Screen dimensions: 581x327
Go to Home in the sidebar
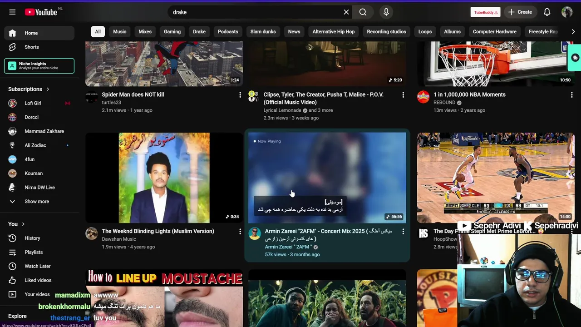click(39, 33)
